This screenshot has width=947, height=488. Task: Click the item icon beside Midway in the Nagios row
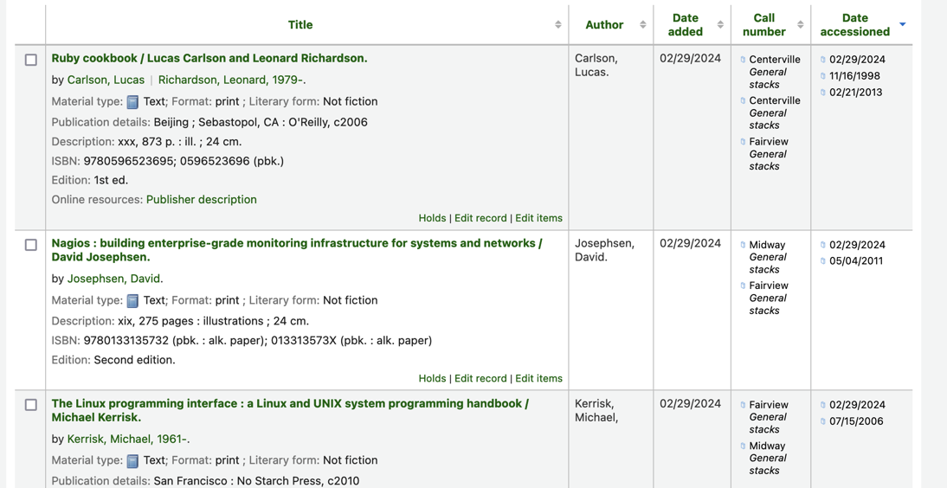[743, 245]
